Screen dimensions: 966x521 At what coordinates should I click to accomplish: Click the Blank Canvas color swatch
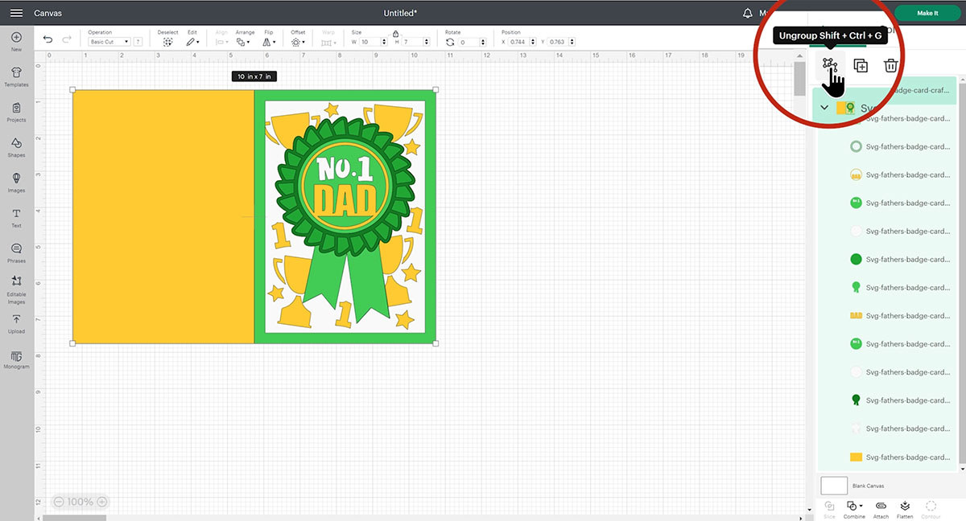coord(834,486)
